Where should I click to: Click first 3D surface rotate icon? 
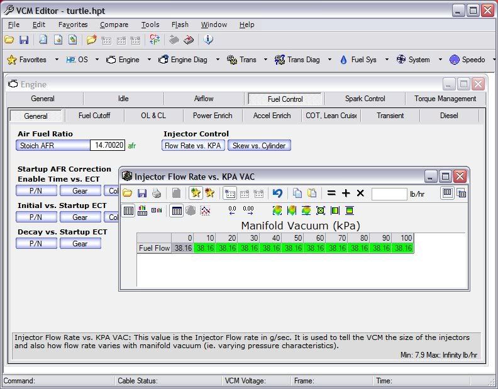tap(277, 211)
